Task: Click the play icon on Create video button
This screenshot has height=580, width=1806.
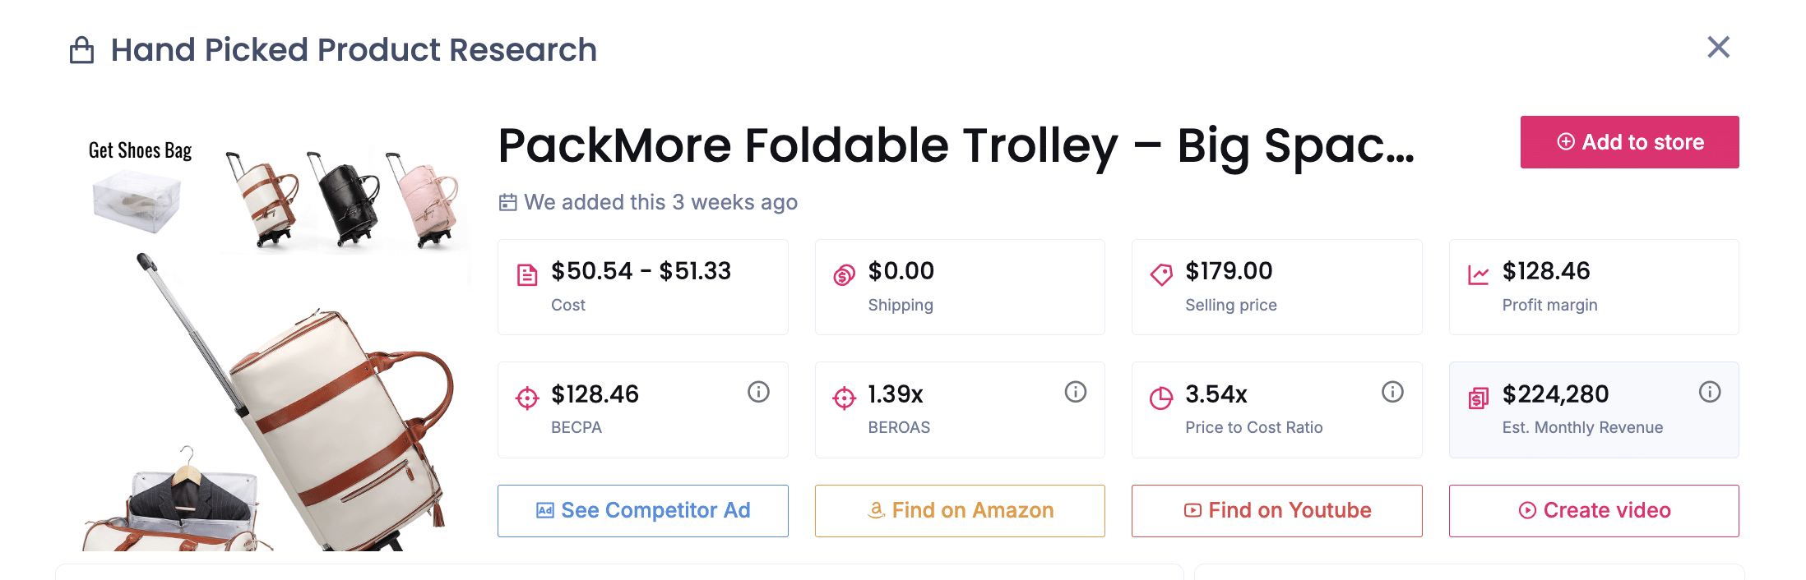Action: point(1527,510)
